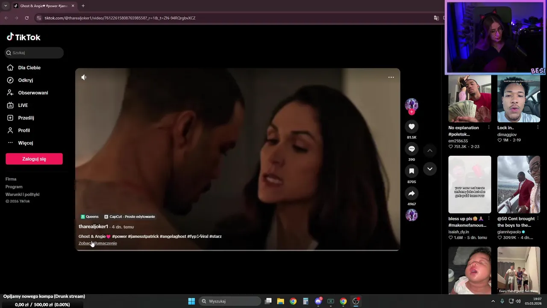547x308 pixels.
Task: Open therealjoker1 profile name
Action: (x=93, y=227)
